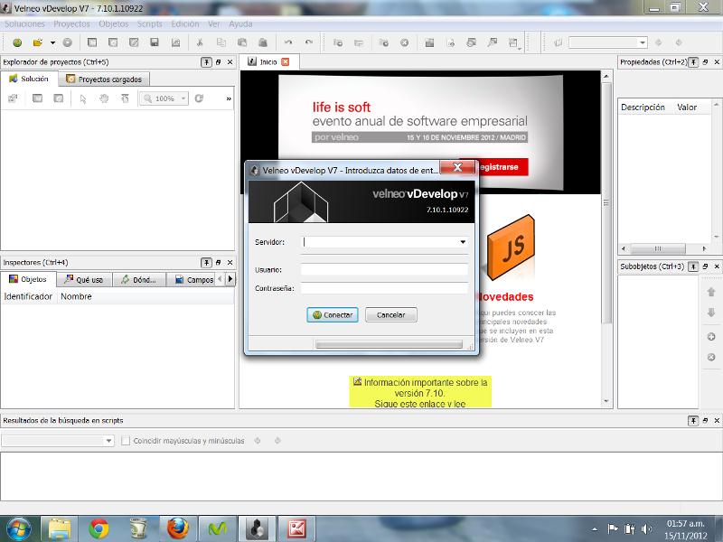Float the Explorador de proyectos panel
Image resolution: width=723 pixels, height=542 pixels.
pyautogui.click(x=219, y=62)
